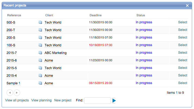The height and width of the screenshot is (109, 194).
Task: Open View all projects link
Action: [x=17, y=100]
